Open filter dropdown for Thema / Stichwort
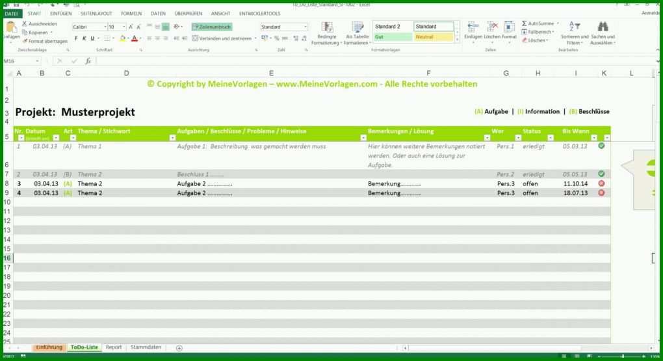Screen dimensions: 663x361 tap(172, 138)
